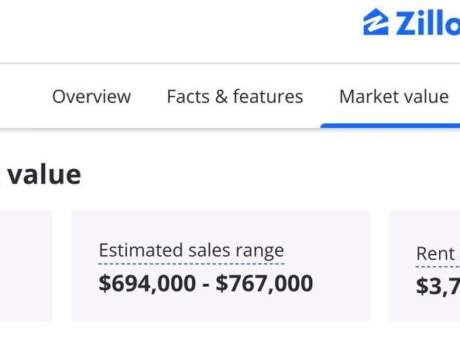The width and height of the screenshot is (460, 345).
Task: Click the $767,000 high estimate figure
Action: pos(264,283)
